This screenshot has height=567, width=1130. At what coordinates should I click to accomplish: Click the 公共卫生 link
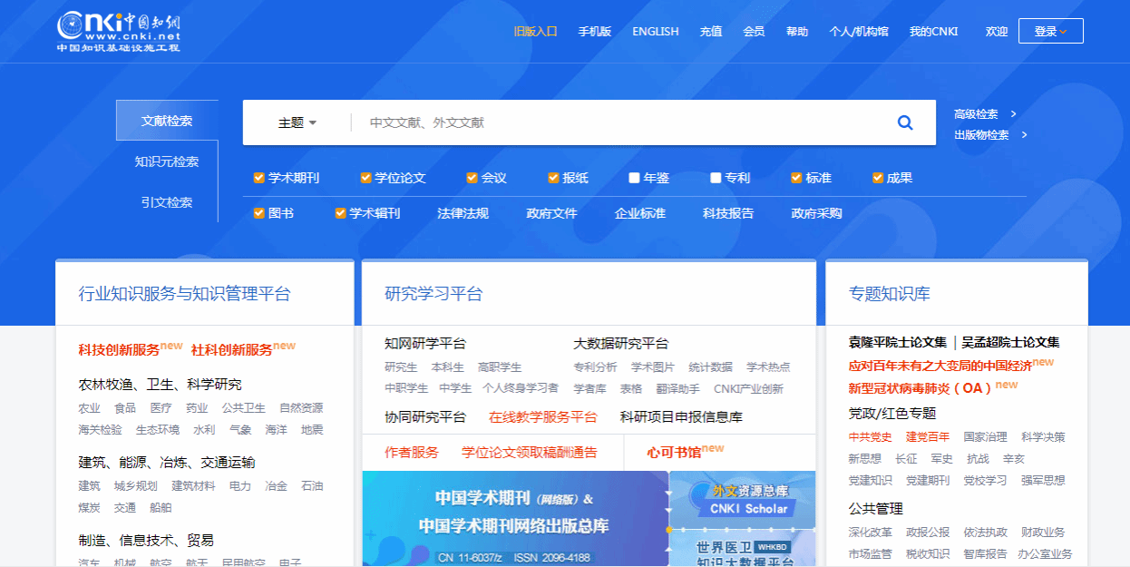tap(244, 408)
